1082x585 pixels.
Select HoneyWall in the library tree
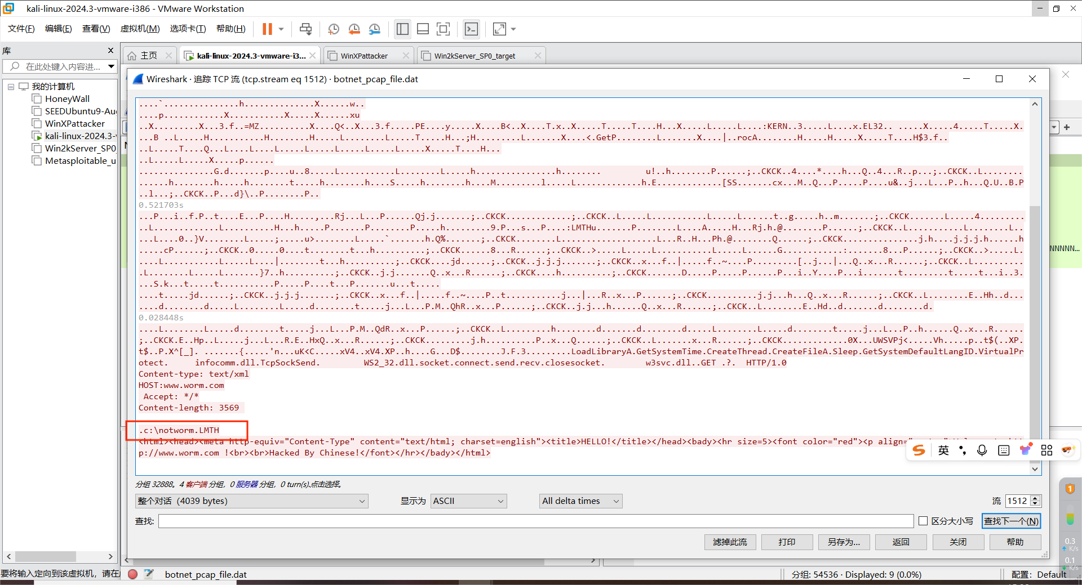click(x=67, y=99)
